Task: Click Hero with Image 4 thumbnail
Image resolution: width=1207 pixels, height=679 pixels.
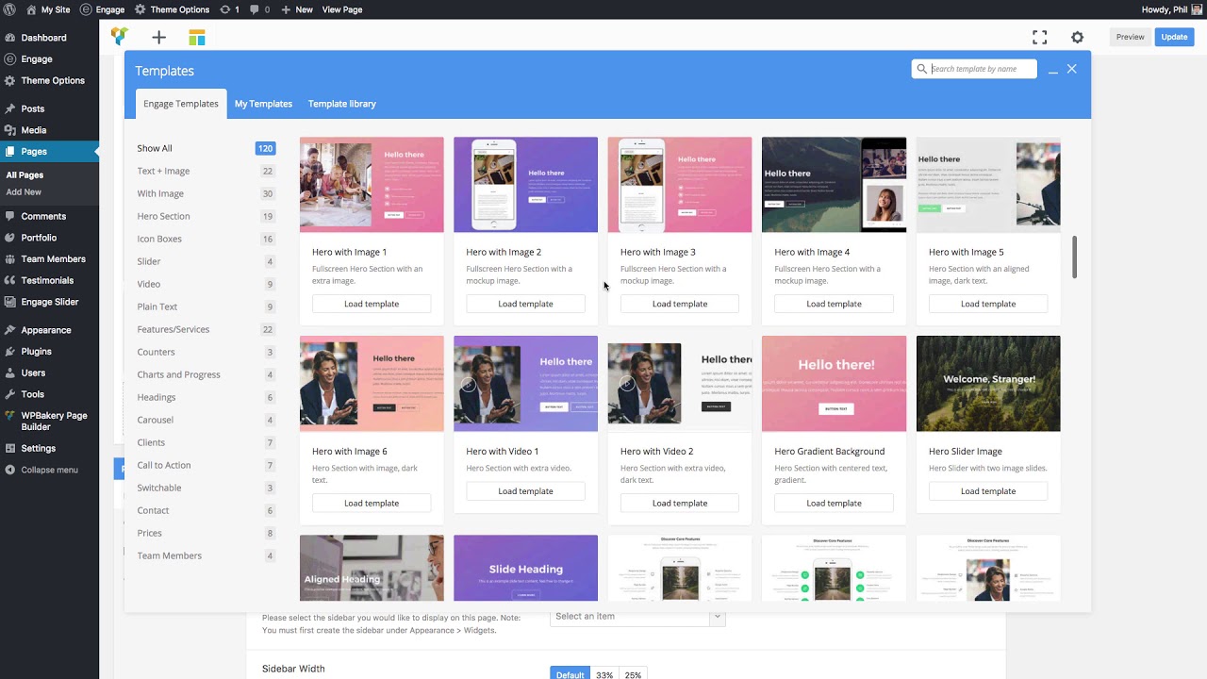Action: [x=834, y=185]
